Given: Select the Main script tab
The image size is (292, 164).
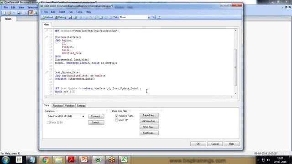Looking at the screenshot, I should pos(47,25).
